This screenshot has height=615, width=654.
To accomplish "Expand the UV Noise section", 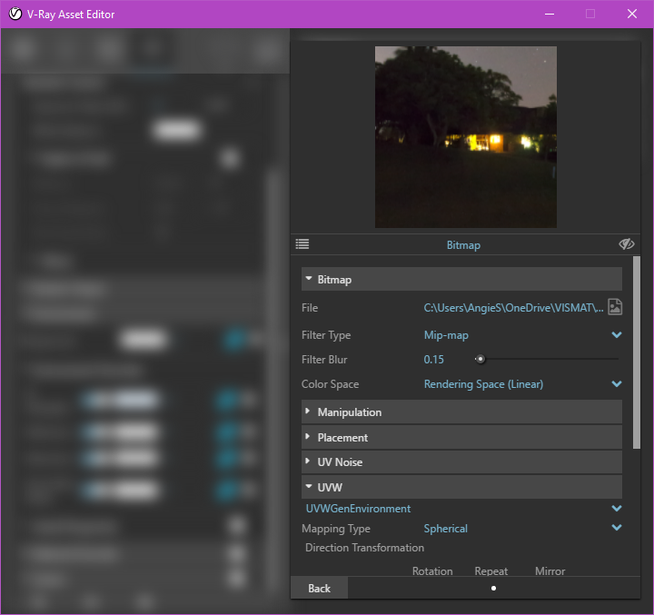I will [461, 461].
